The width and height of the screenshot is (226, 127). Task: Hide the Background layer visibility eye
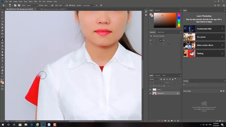pos(150,93)
